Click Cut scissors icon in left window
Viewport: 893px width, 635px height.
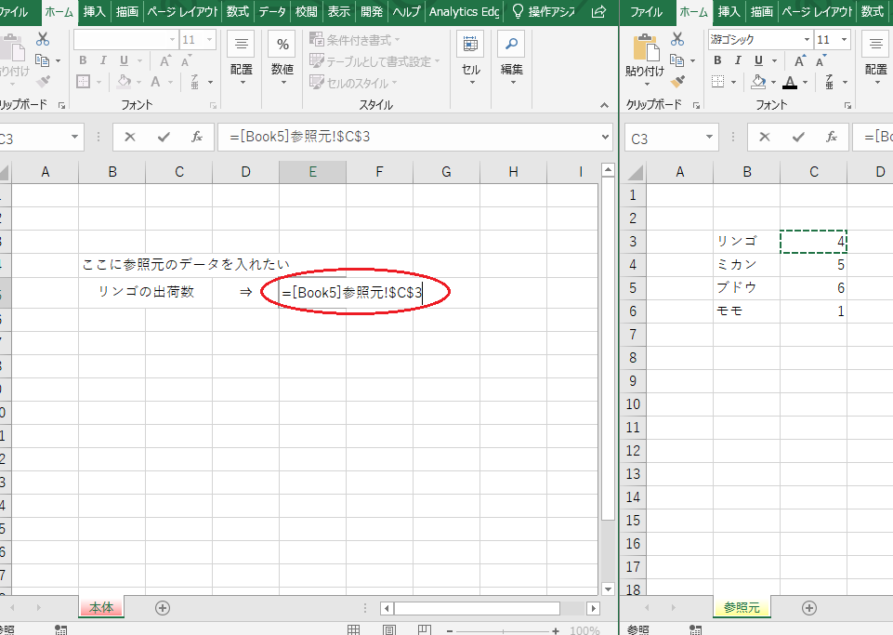point(43,39)
